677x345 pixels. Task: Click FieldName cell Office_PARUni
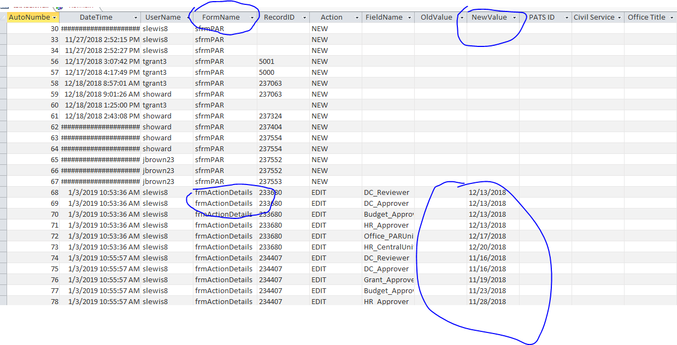[388, 236]
